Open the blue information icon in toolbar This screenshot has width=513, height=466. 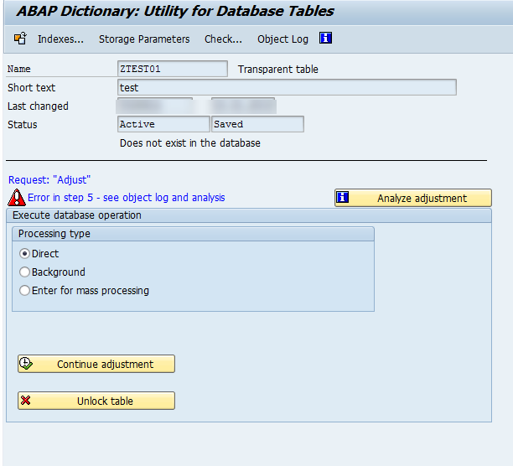pos(325,38)
